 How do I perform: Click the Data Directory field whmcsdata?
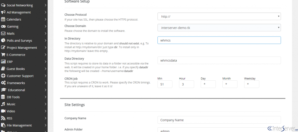[219, 60]
